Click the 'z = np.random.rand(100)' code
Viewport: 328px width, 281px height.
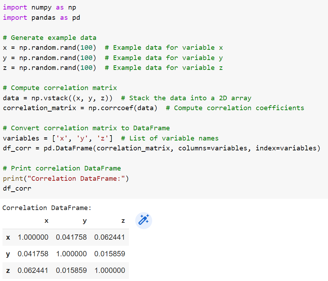(49, 68)
